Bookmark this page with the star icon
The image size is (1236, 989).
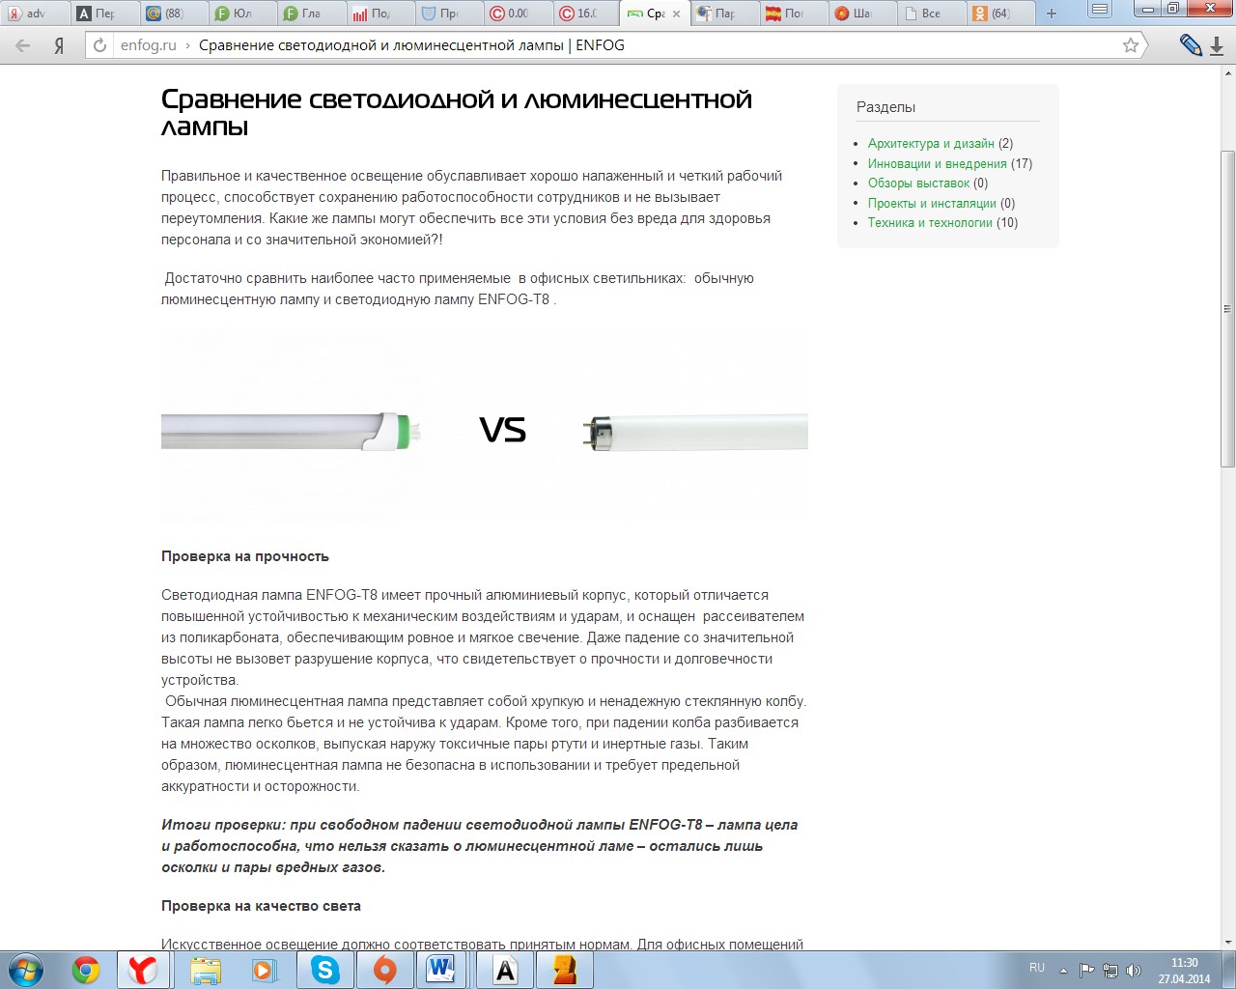pos(1131,45)
